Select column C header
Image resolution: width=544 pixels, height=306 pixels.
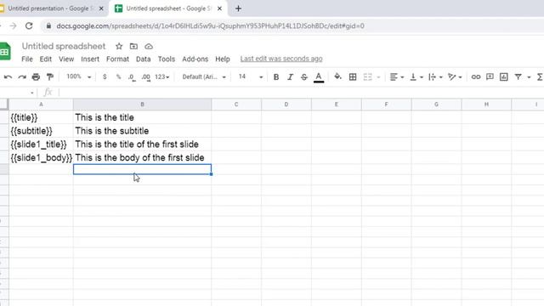(x=236, y=105)
